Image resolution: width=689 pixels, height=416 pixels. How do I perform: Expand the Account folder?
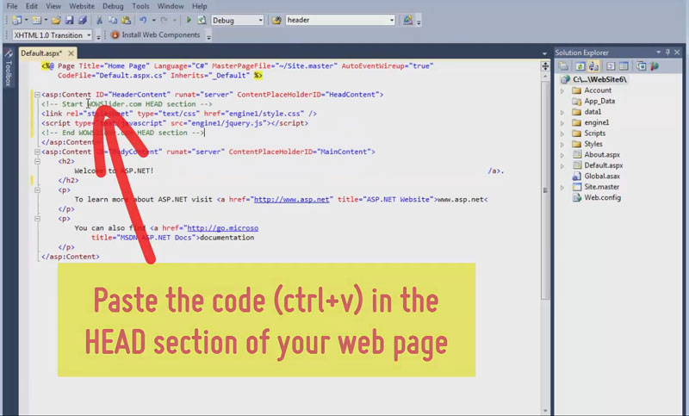(x=562, y=91)
